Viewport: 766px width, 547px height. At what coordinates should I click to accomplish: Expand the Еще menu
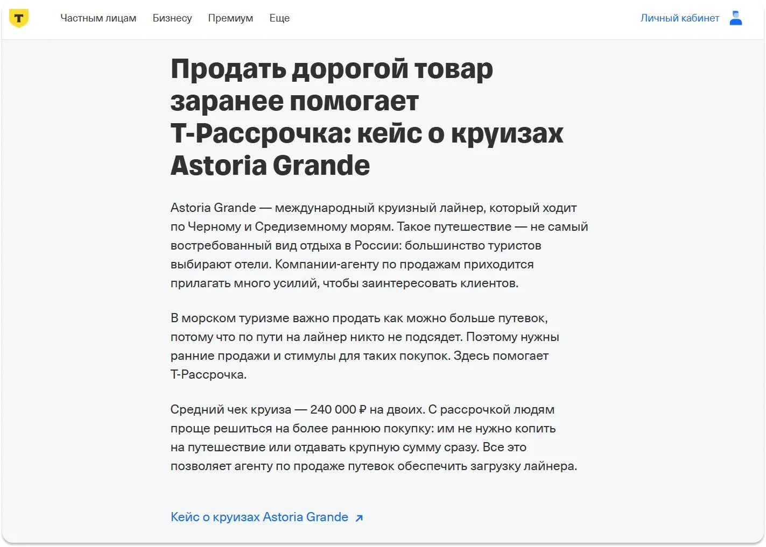[279, 18]
